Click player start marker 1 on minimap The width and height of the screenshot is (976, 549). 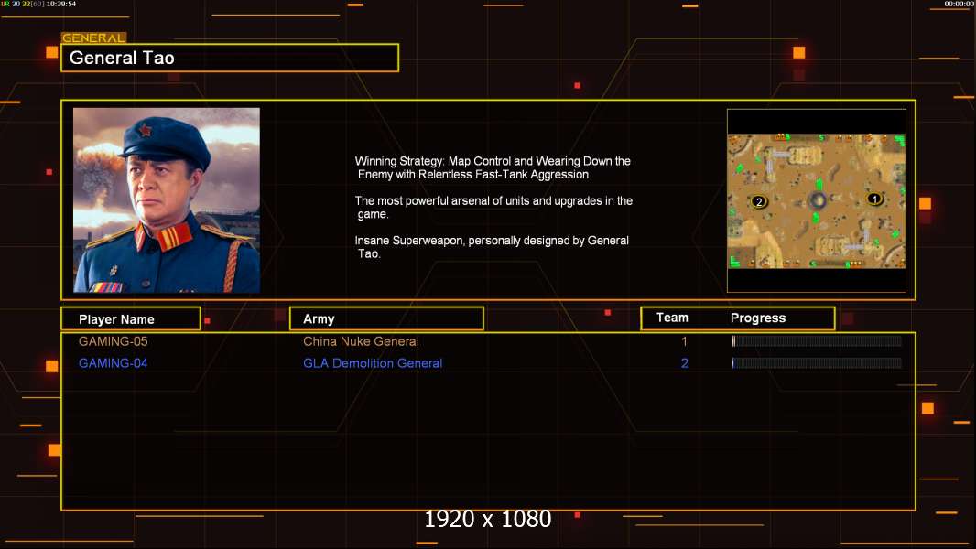point(874,199)
